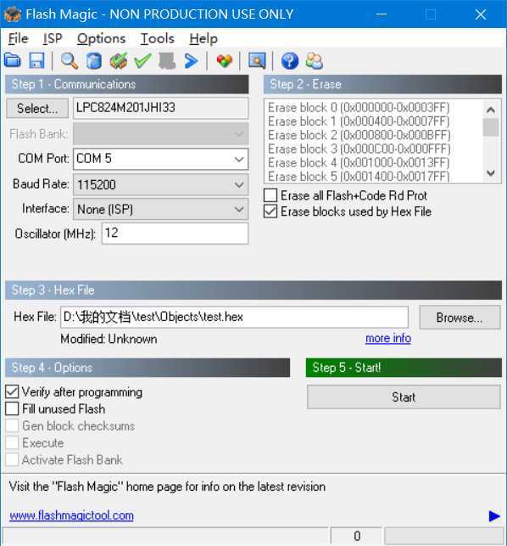The height and width of the screenshot is (546, 507).
Task: Click the blue cylinder erase flash icon
Action: click(94, 61)
